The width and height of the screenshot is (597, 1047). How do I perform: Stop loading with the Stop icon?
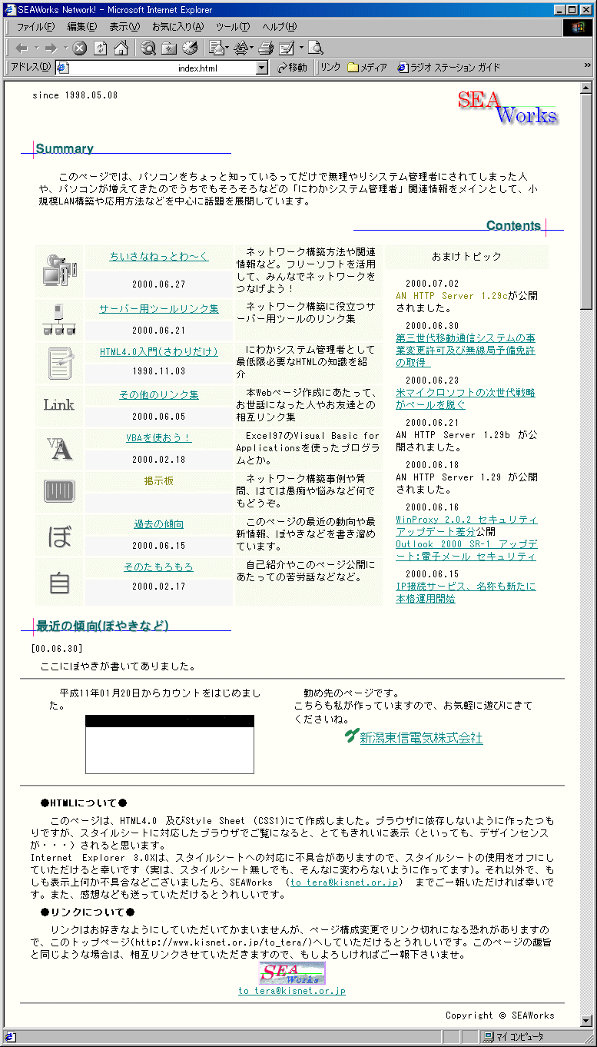80,48
